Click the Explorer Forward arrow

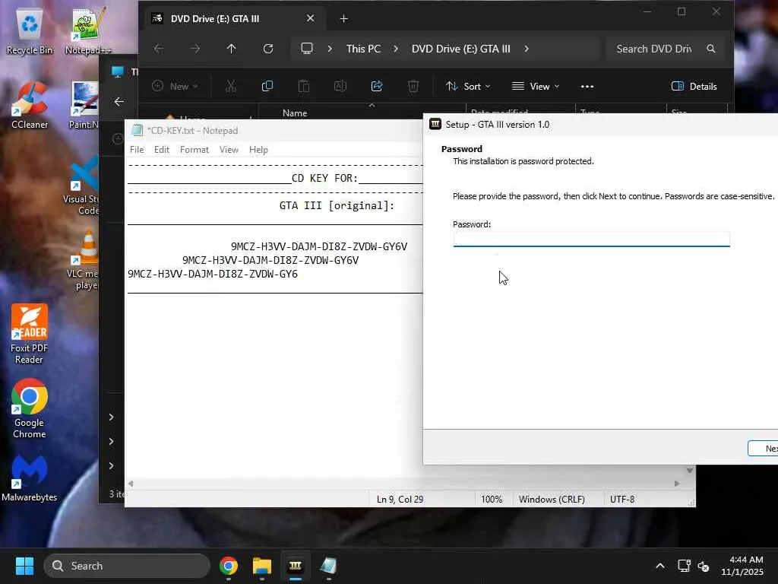195,49
